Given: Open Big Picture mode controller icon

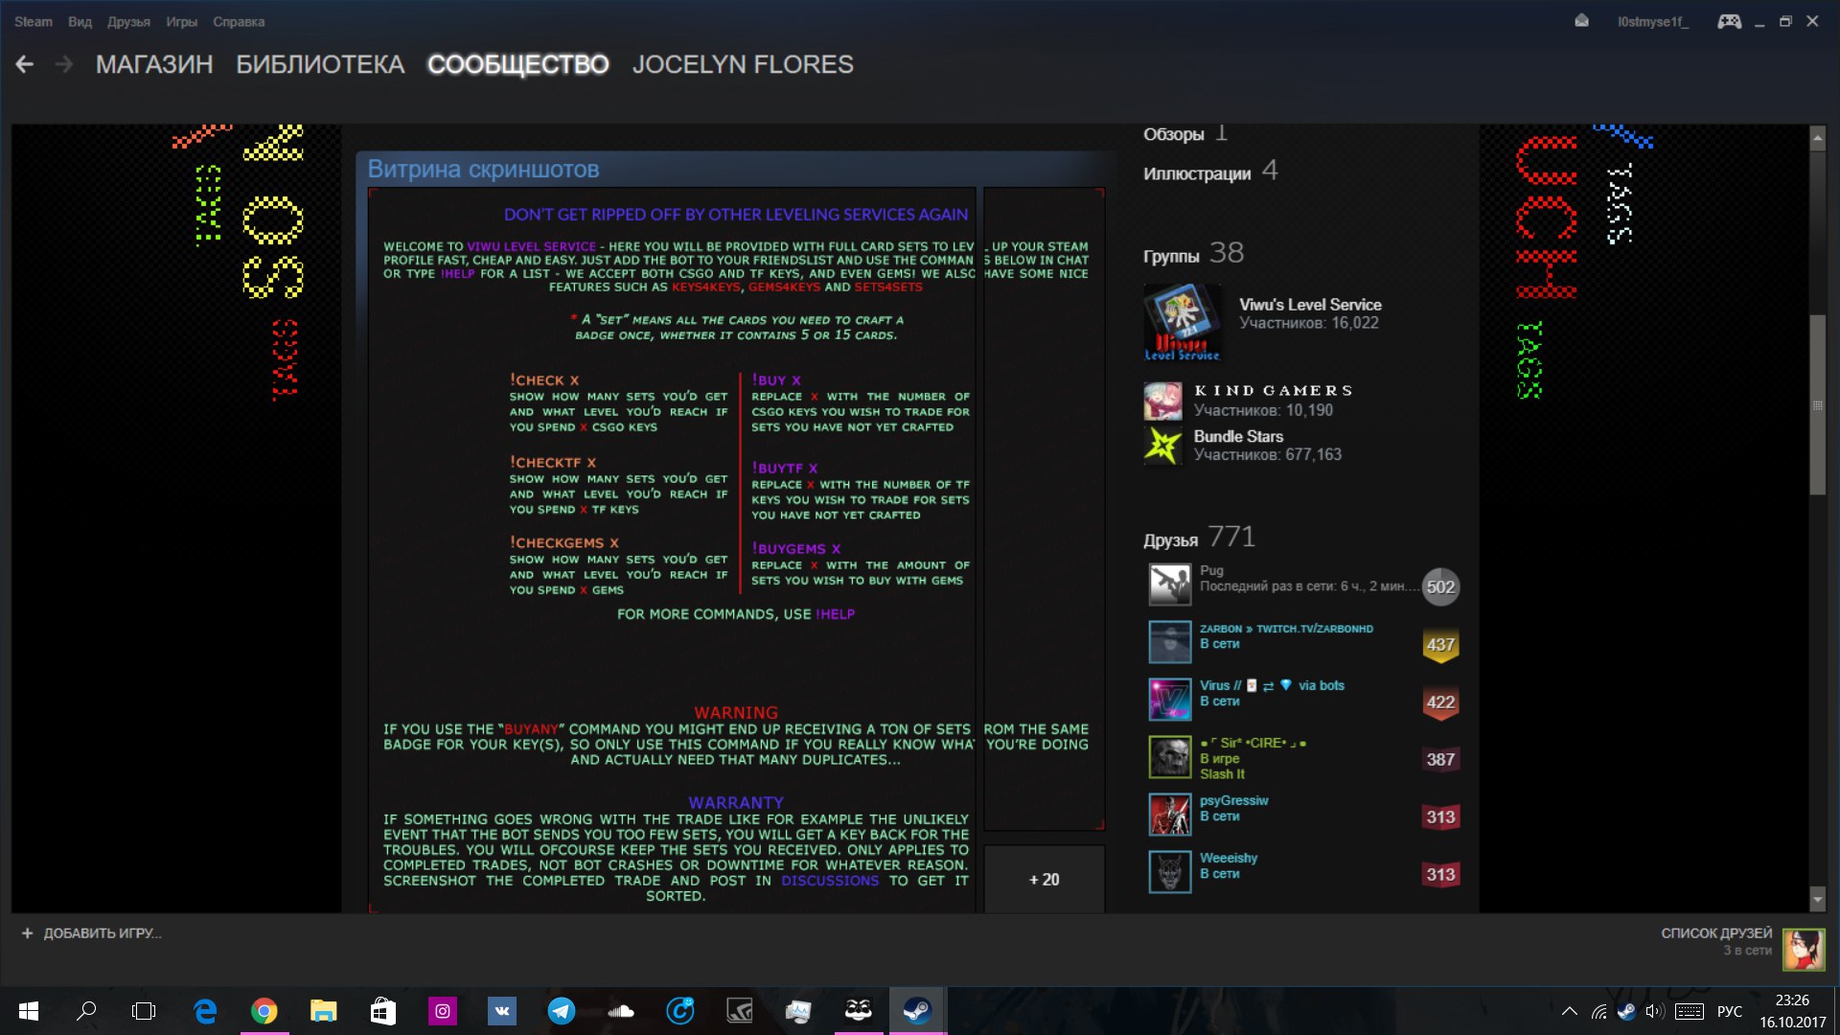Looking at the screenshot, I should point(1729,21).
